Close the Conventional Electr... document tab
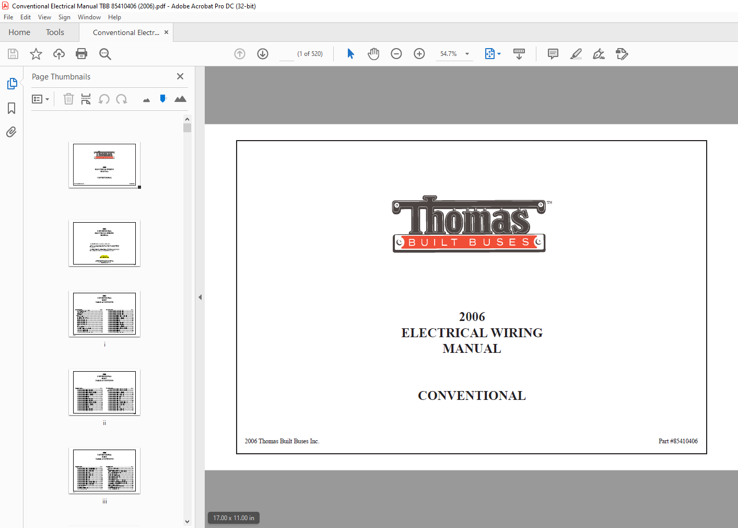 [x=166, y=32]
